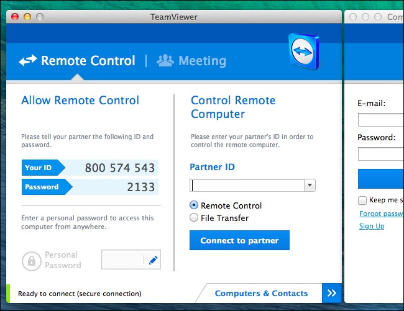The image size is (404, 311).
Task: Switch to the Remote Control tab
Action: [77, 61]
